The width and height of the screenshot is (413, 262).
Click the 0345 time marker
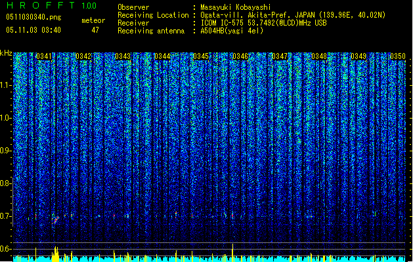(201, 56)
